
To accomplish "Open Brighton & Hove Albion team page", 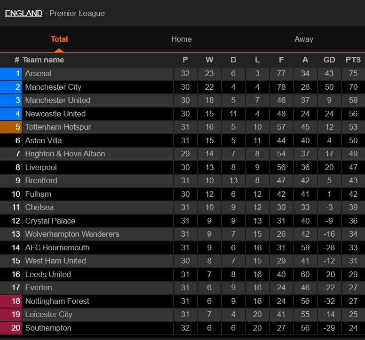I will [65, 154].
